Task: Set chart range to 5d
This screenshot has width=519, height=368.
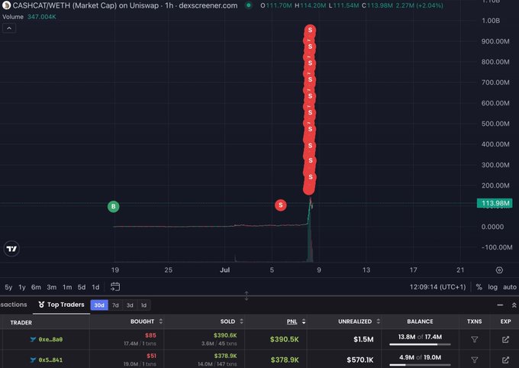Action: 82,287
